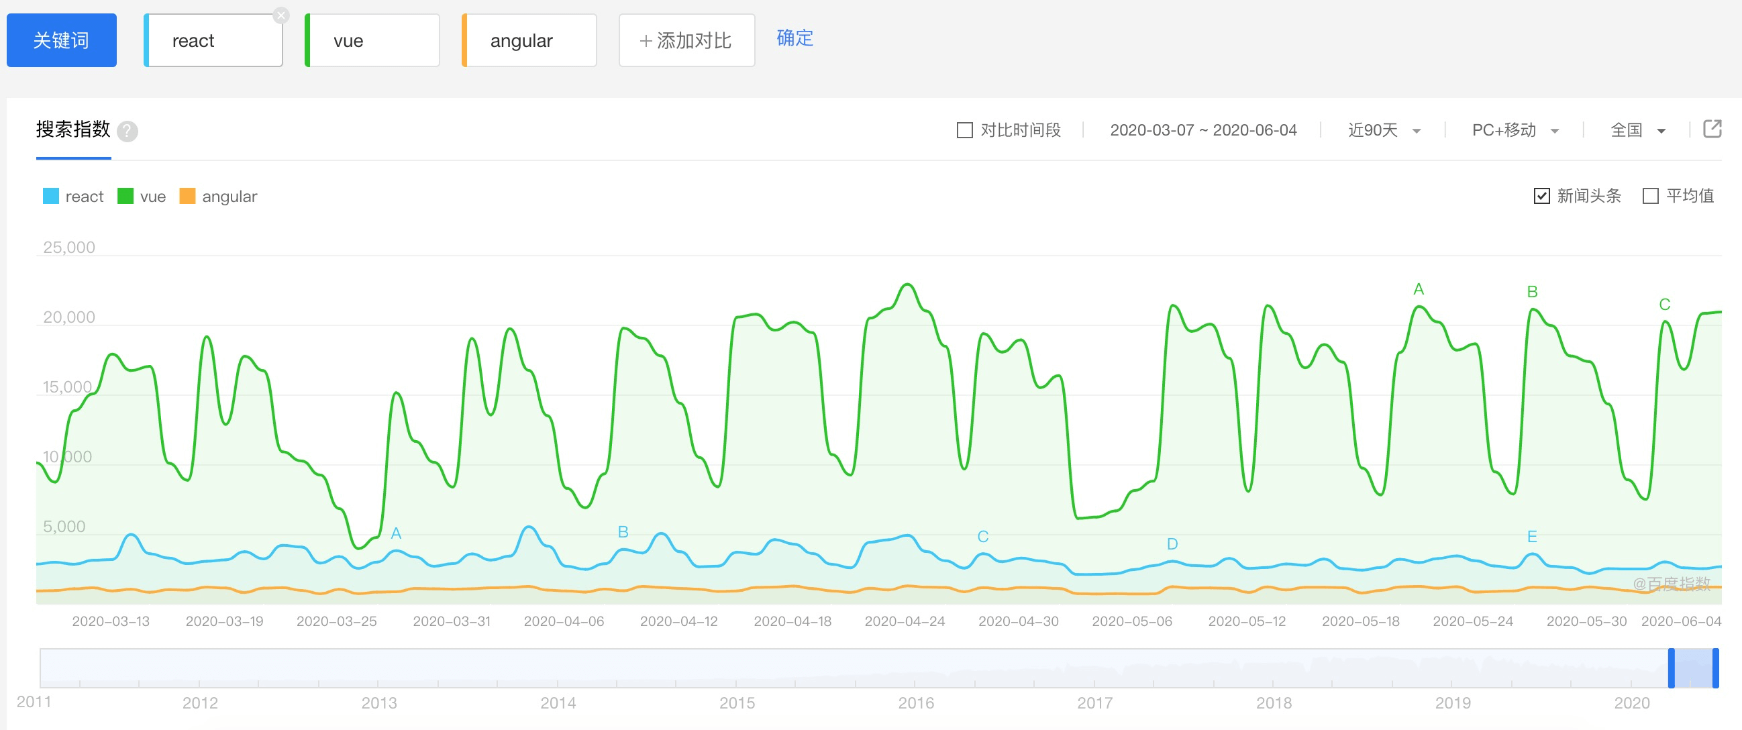Viewport: 1742px width, 730px height.
Task: Enable the 平均值 checkbox
Action: (x=1651, y=196)
